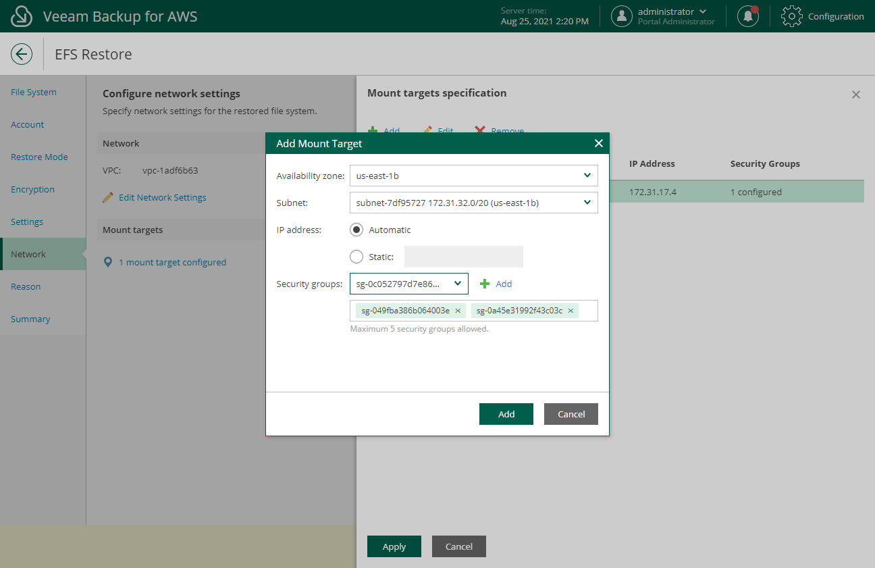875x568 pixels.
Task: Go to Restore Mode step
Action: click(x=39, y=157)
